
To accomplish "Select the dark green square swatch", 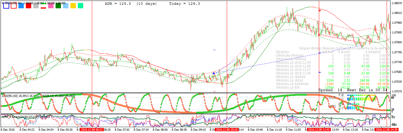I will pyautogui.click(x=58, y=6).
